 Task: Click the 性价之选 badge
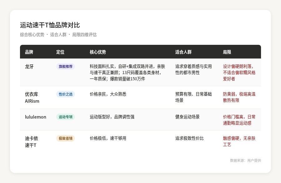[x=66, y=94]
